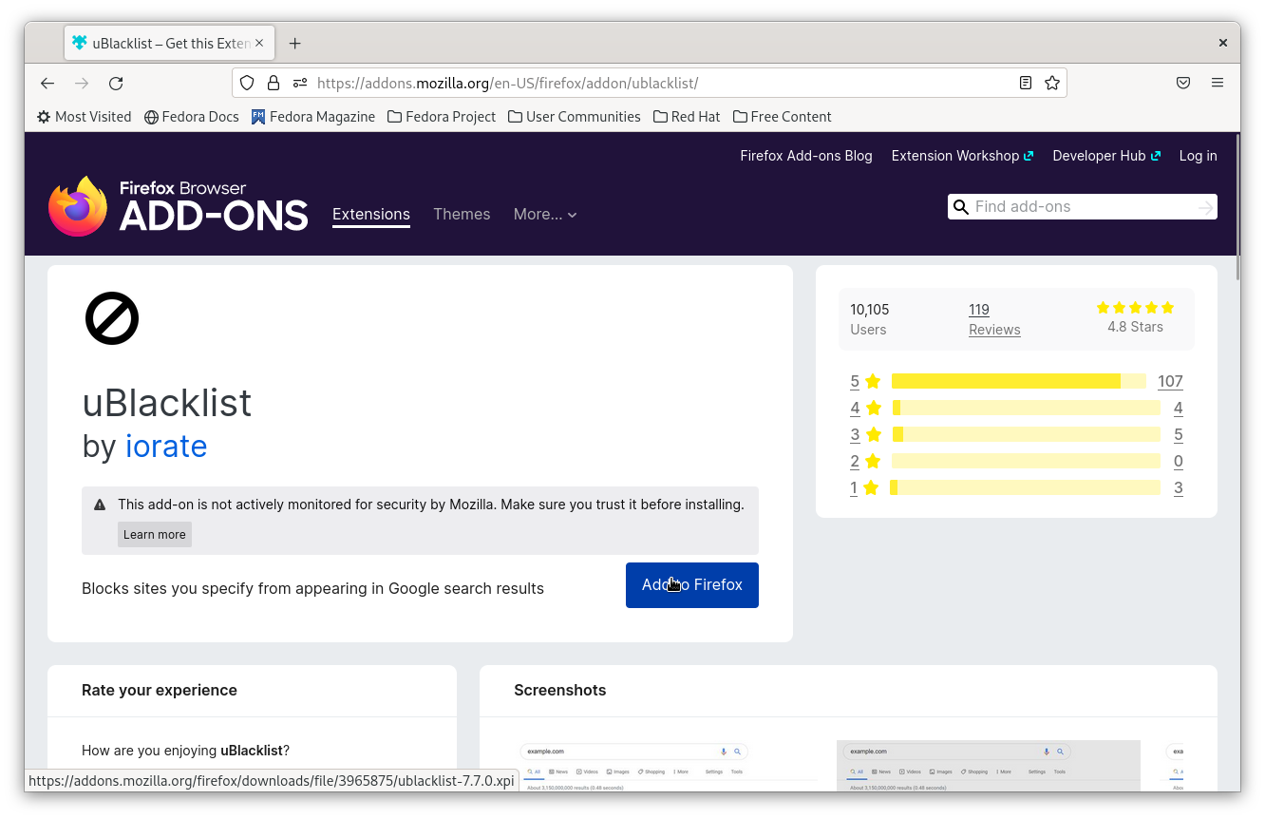
Task: Go back with the browser back arrow
Action: coord(47,84)
